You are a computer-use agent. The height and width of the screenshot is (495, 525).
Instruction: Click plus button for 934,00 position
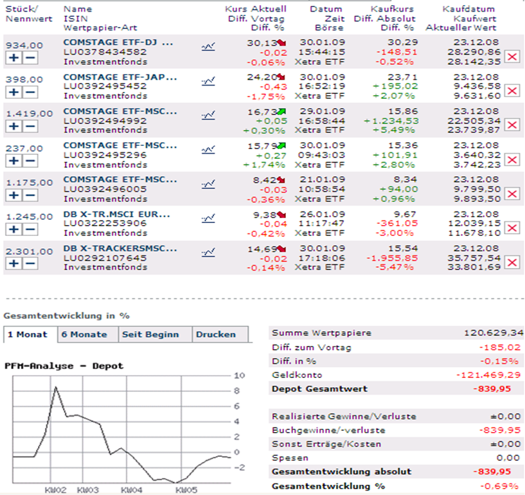13,58
